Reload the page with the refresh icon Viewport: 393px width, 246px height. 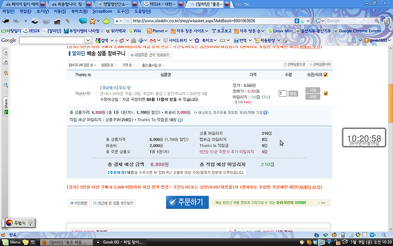tap(35, 21)
